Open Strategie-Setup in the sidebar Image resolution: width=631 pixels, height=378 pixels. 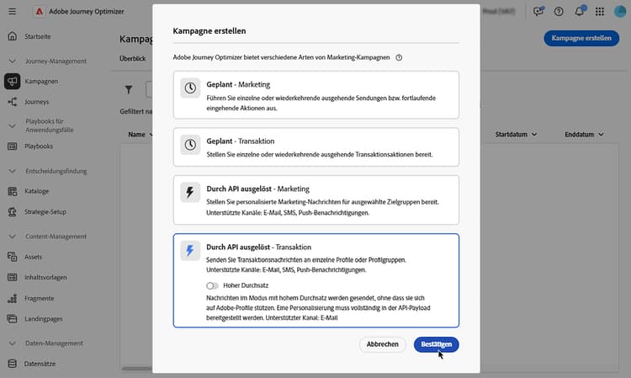pyautogui.click(x=45, y=212)
